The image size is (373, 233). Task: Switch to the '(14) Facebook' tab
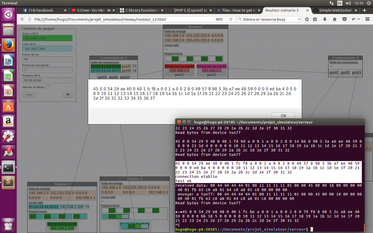coord(40,10)
